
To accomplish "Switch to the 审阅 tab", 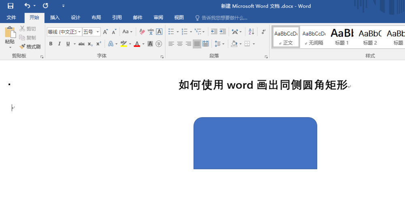I will [x=158, y=17].
